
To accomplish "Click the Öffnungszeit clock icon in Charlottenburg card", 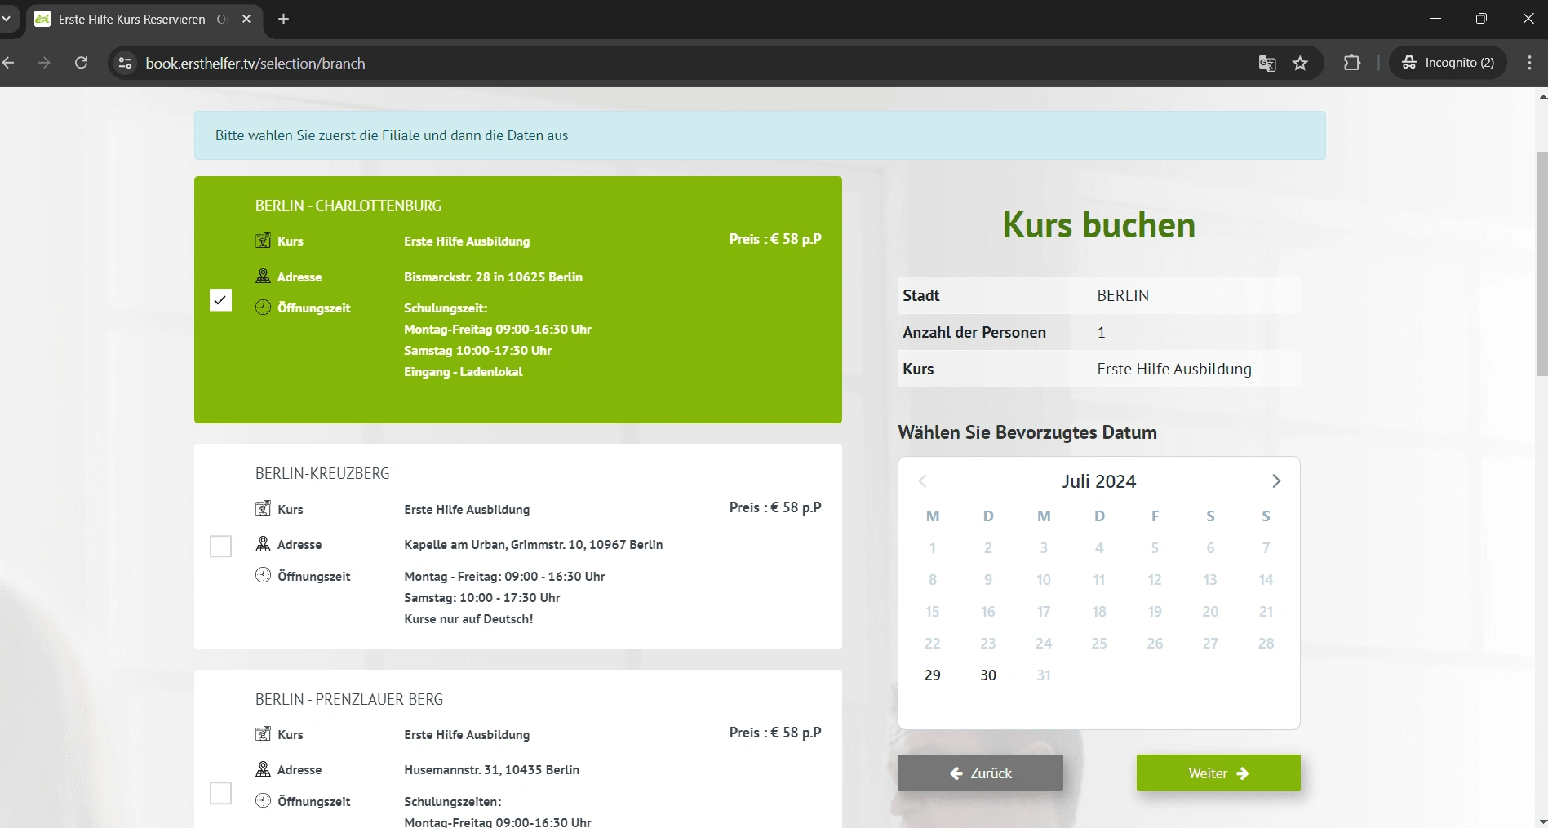I will pyautogui.click(x=263, y=308).
